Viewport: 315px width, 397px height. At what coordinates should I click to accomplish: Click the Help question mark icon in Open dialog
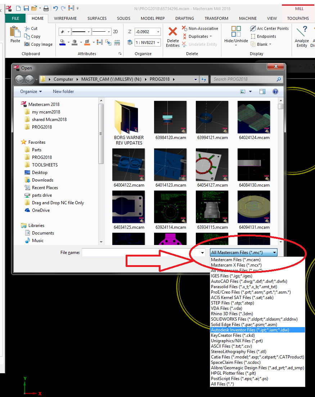(275, 92)
